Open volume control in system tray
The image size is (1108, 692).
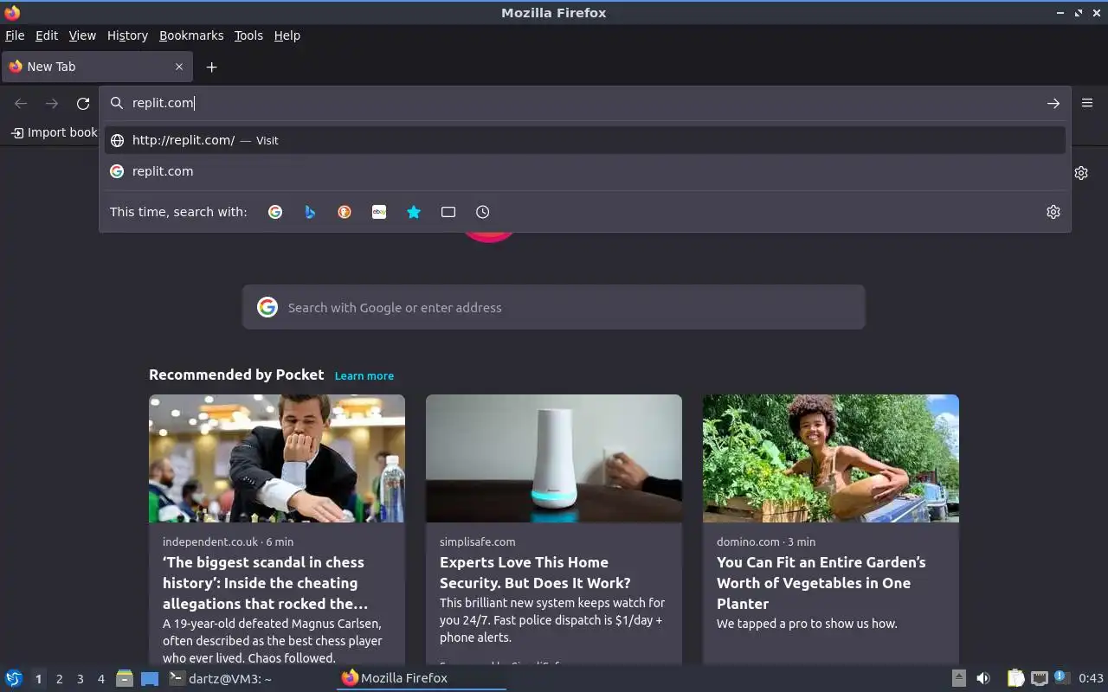tap(983, 678)
